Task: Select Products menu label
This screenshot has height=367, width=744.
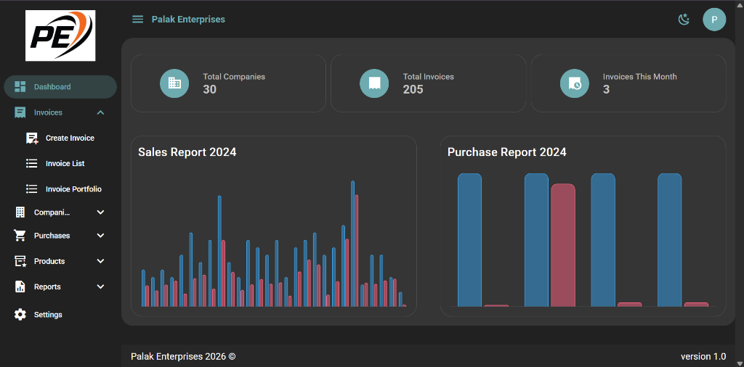Action: pyautogui.click(x=49, y=261)
